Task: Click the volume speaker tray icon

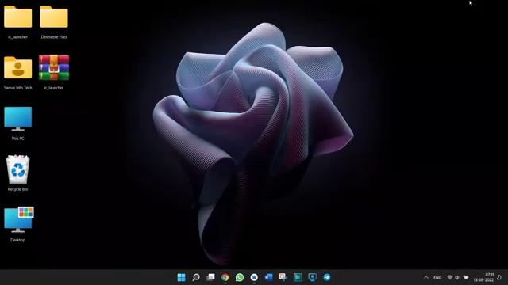Action: click(457, 277)
